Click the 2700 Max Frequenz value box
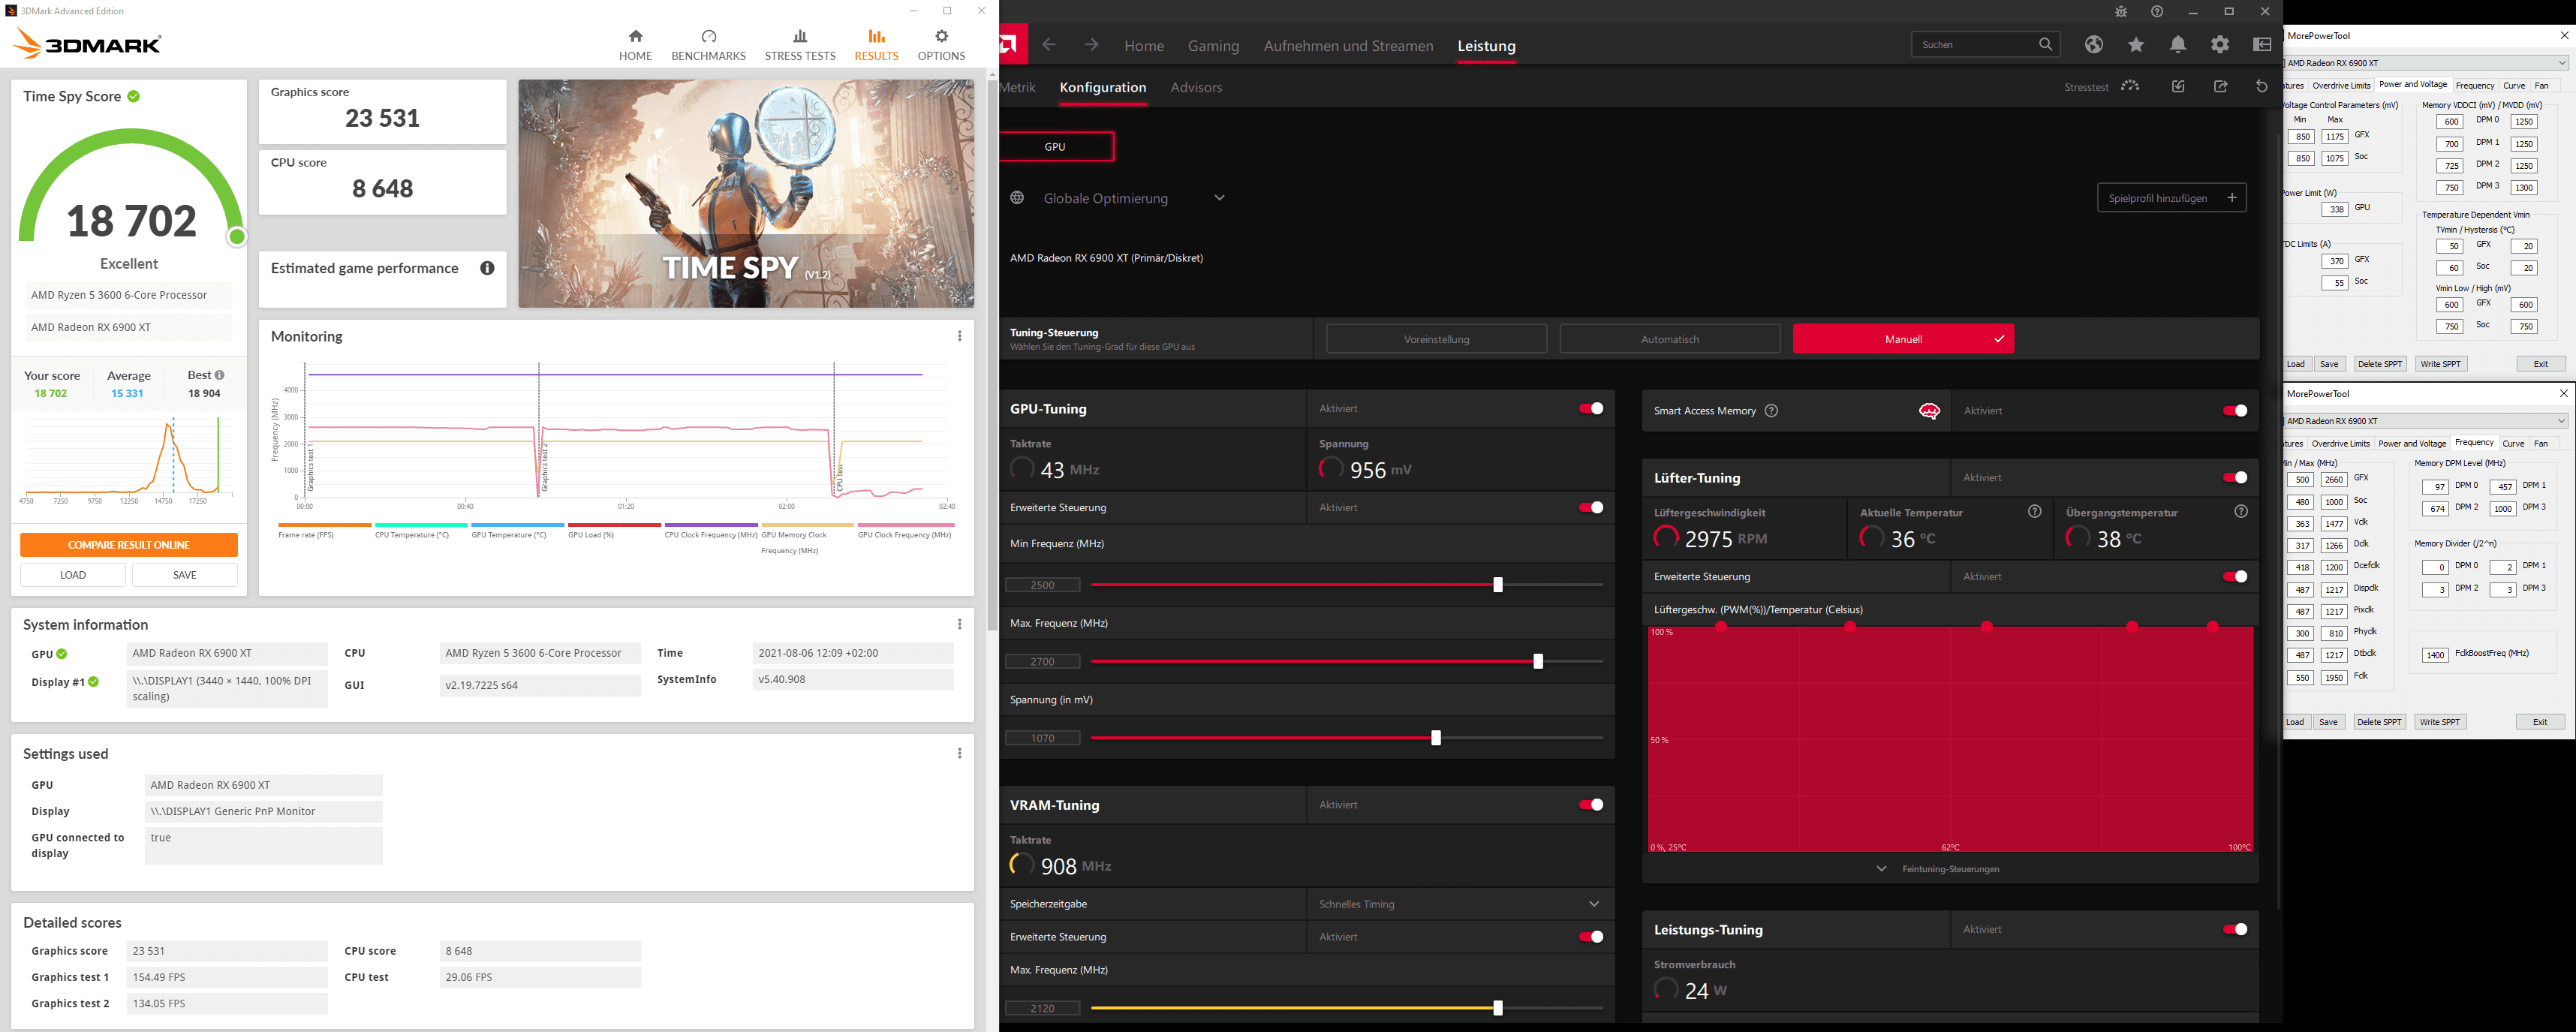This screenshot has height=1032, width=2576. coord(1043,661)
